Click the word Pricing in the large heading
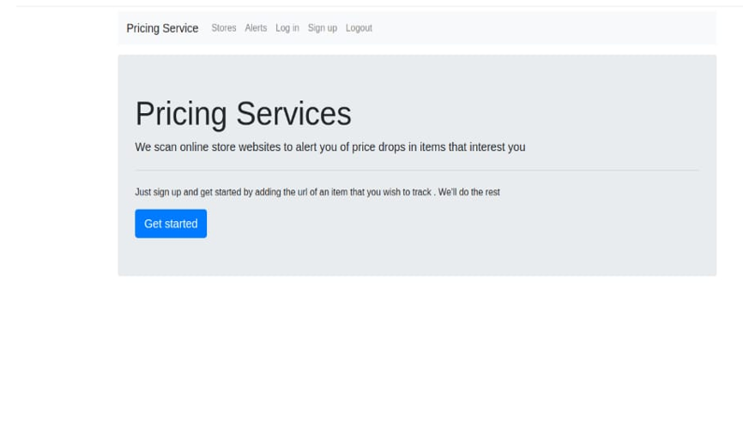The image size is (743, 443). [181, 114]
